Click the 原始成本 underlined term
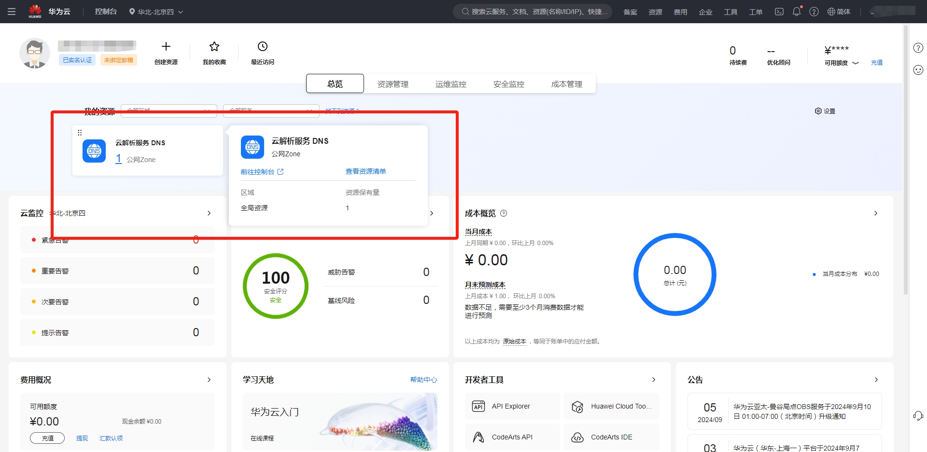This screenshot has height=452, width=927. coord(514,342)
